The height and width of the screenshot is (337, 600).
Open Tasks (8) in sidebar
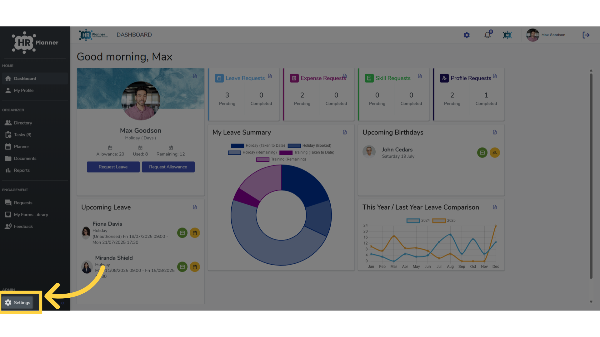point(35,134)
